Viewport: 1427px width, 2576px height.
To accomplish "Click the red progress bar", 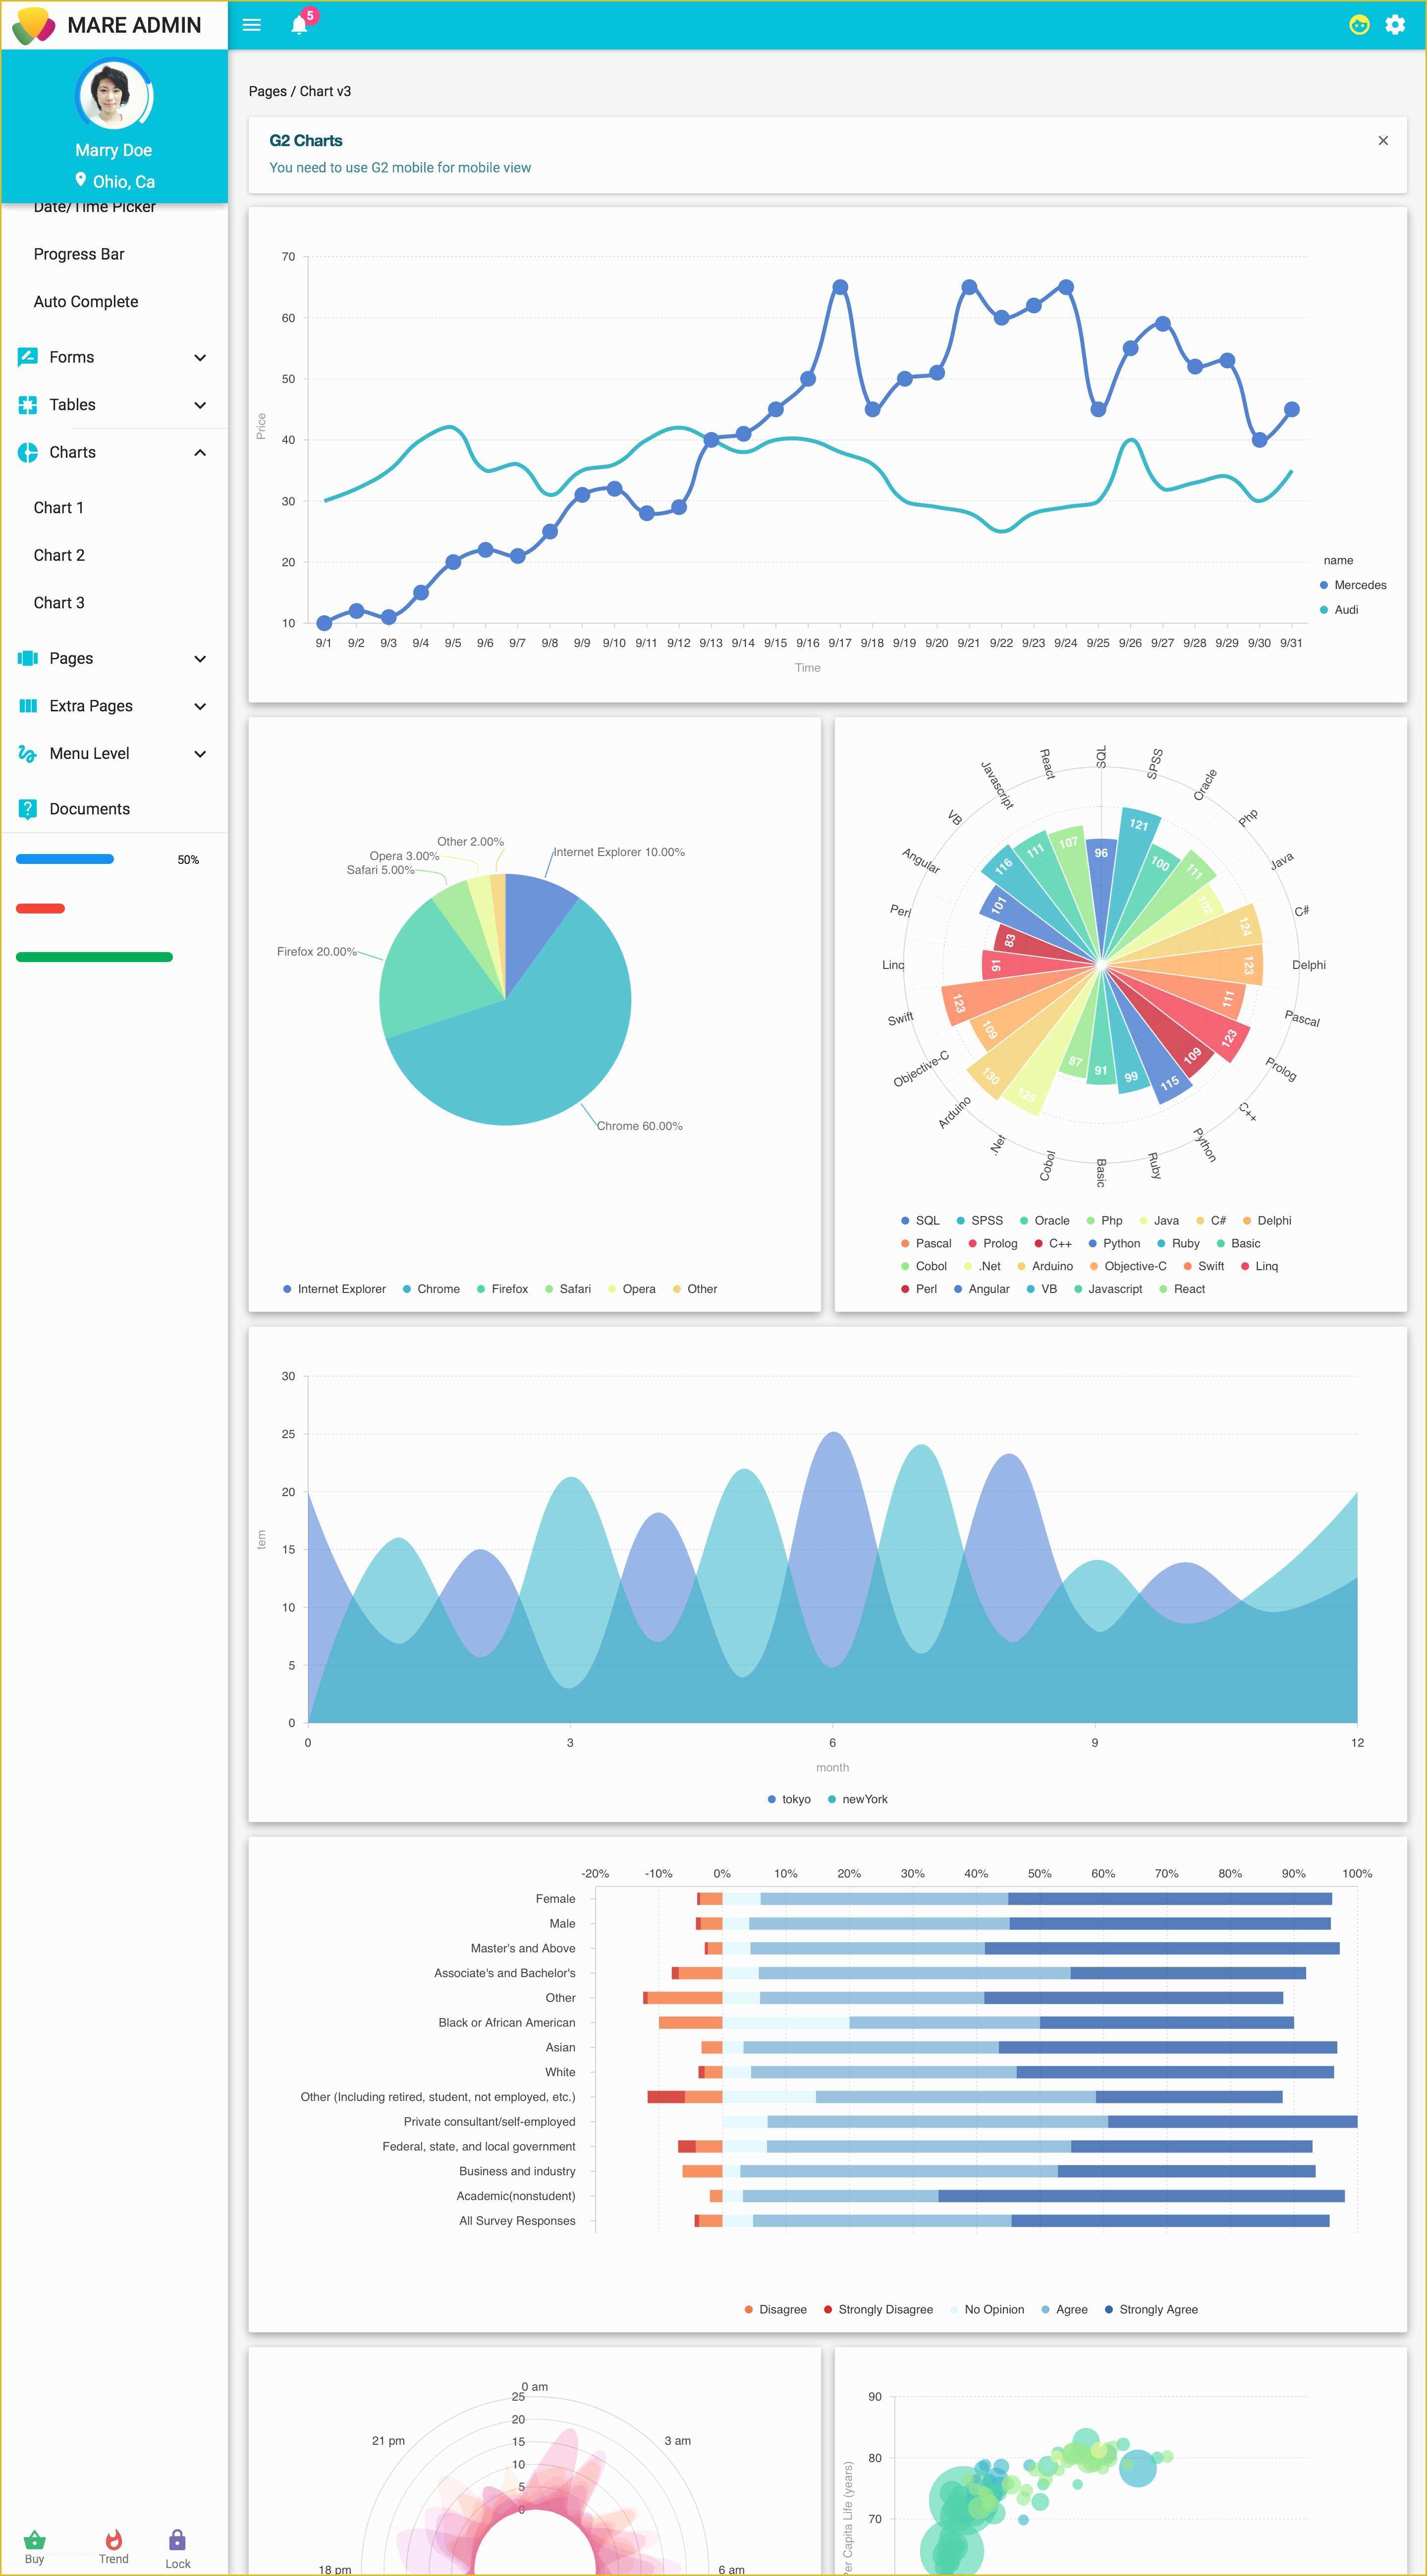I will pyautogui.click(x=40, y=908).
